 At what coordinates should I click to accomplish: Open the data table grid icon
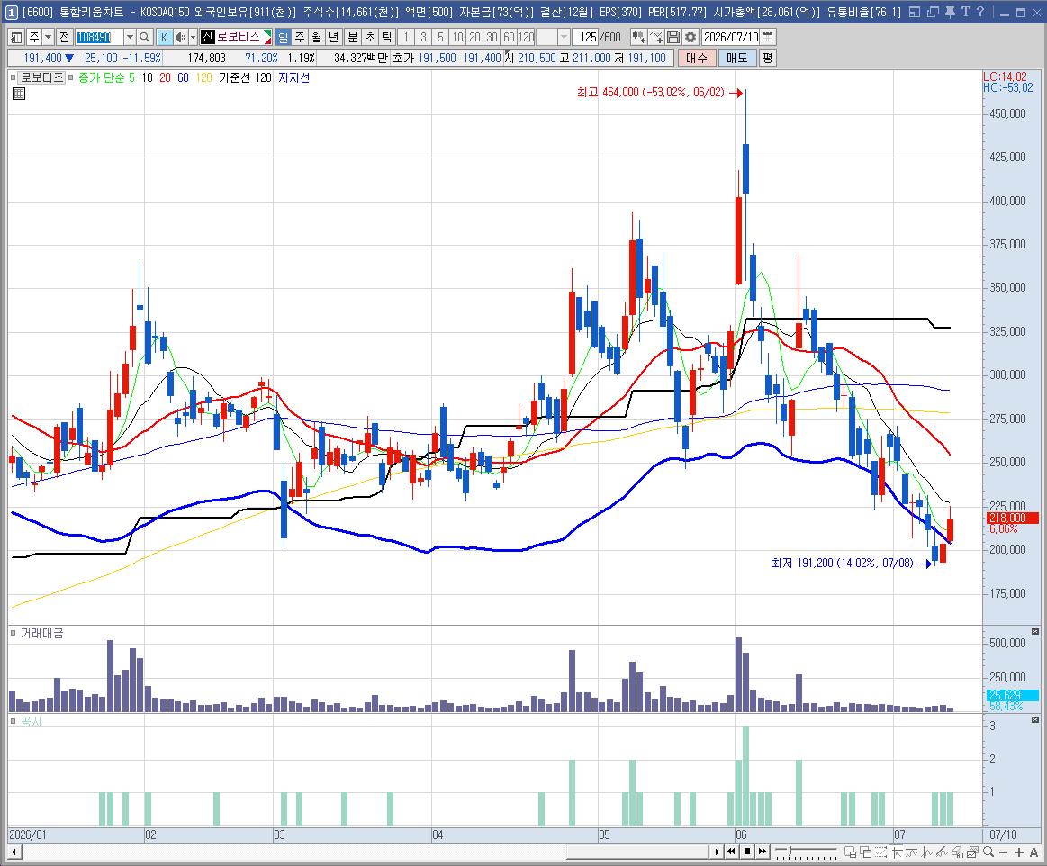coord(19,94)
